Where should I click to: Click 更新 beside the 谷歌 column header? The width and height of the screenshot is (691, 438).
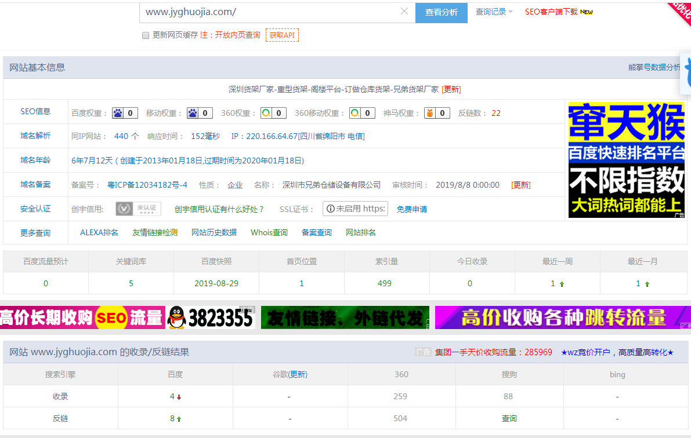click(298, 374)
